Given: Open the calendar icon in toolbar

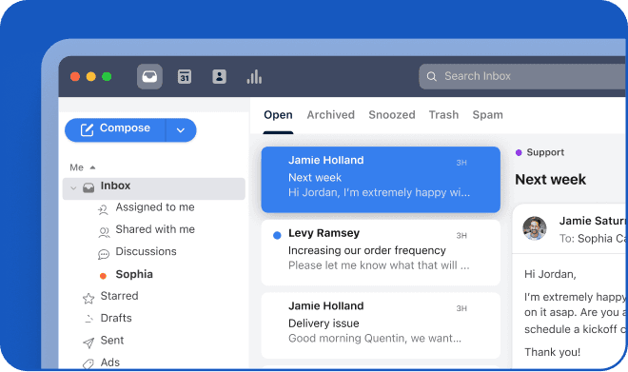Looking at the screenshot, I should pyautogui.click(x=185, y=76).
